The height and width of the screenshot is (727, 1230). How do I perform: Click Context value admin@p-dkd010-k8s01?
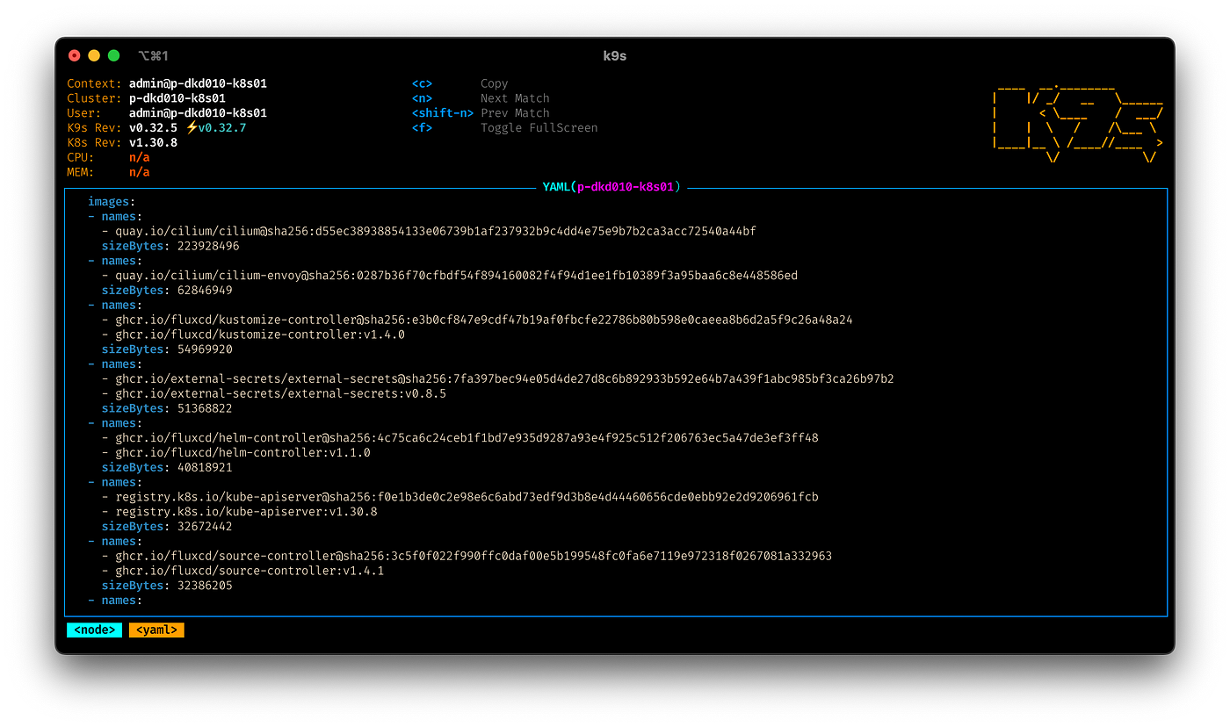(x=198, y=83)
